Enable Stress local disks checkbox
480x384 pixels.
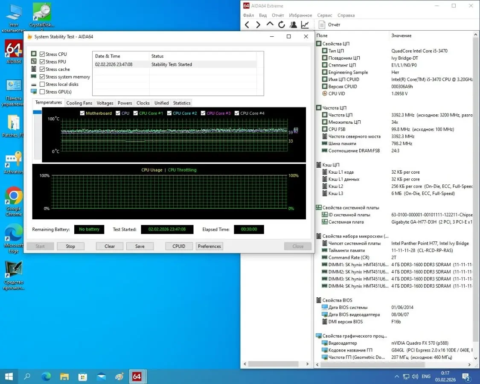point(42,84)
